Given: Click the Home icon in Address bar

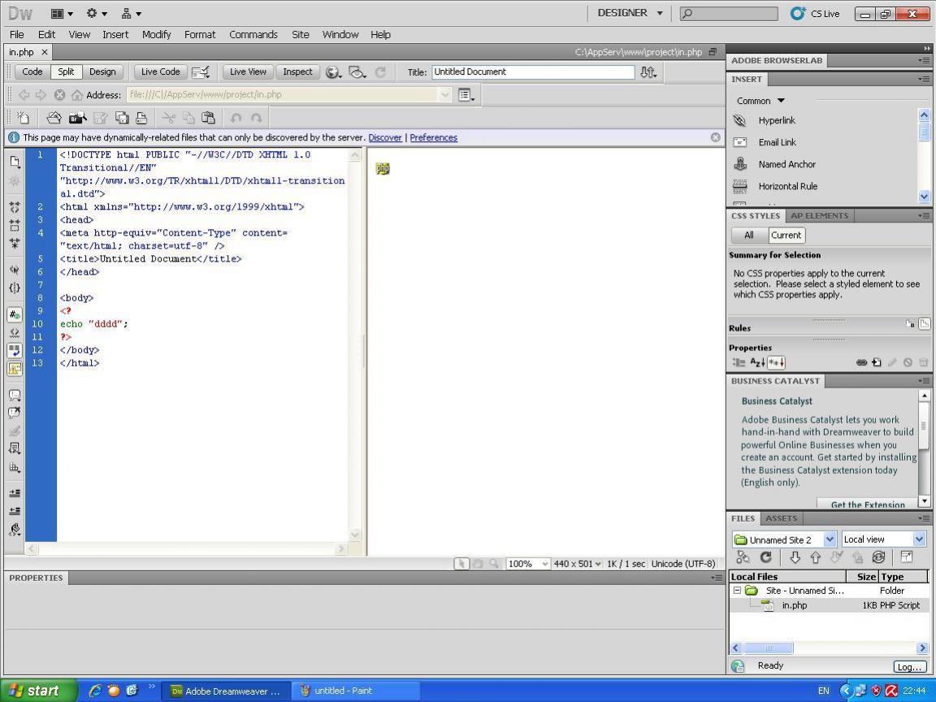Looking at the screenshot, I should [x=77, y=95].
